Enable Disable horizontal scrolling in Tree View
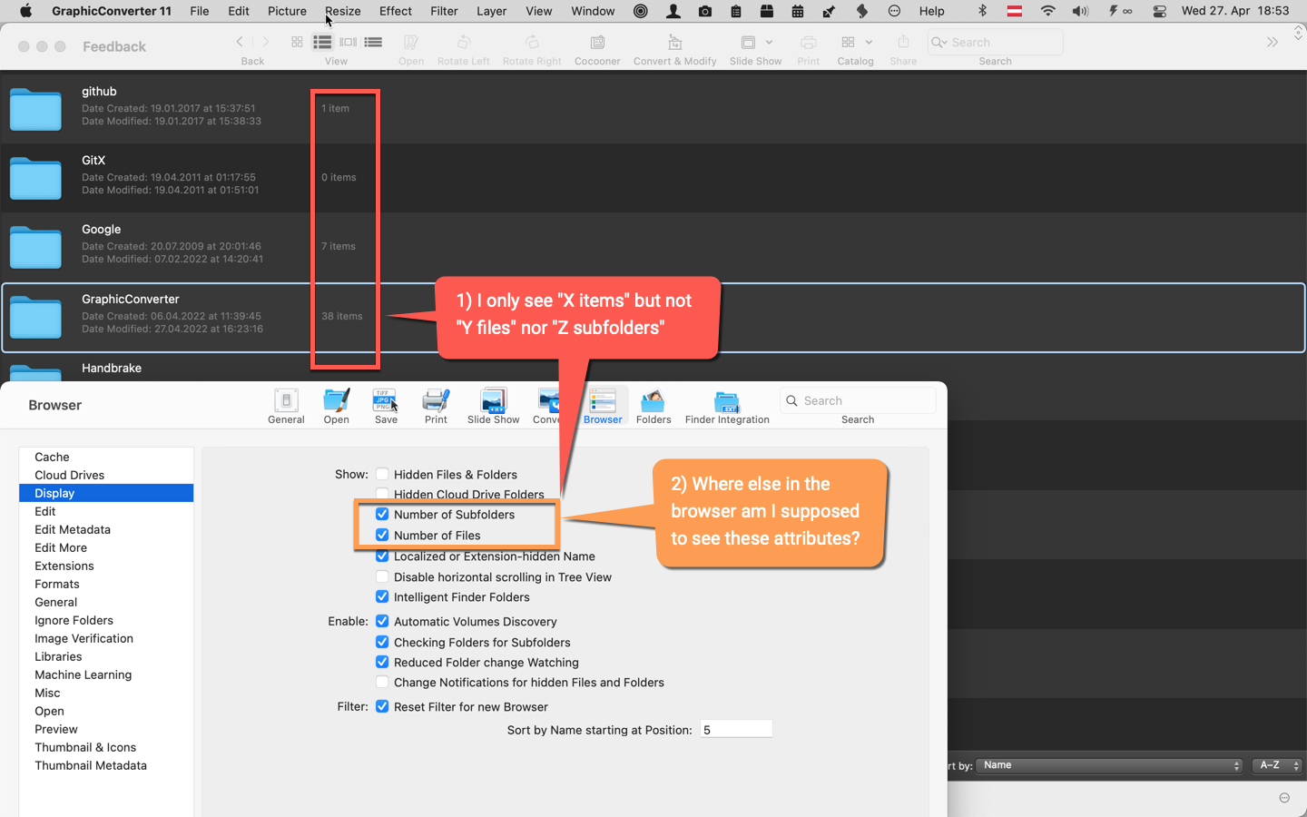This screenshot has width=1307, height=817. click(382, 576)
